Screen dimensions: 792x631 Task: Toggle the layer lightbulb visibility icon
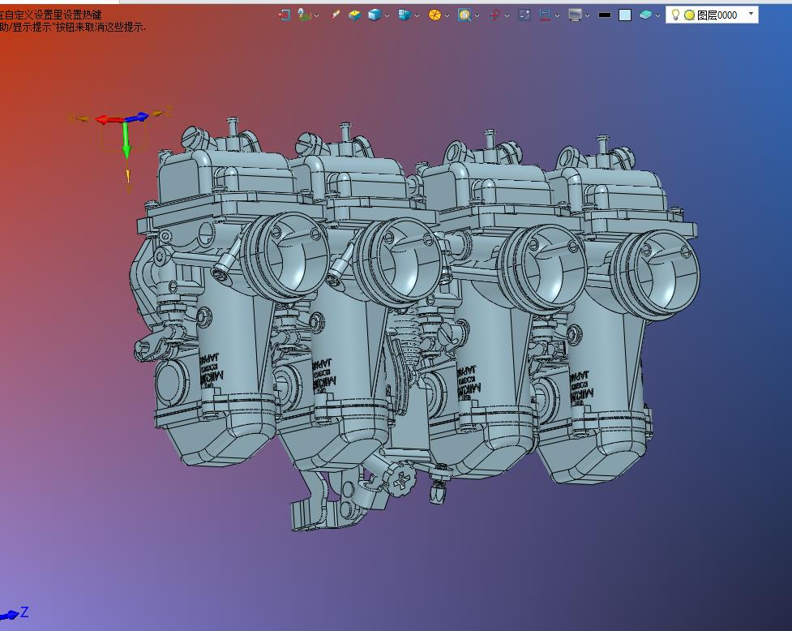pos(675,15)
